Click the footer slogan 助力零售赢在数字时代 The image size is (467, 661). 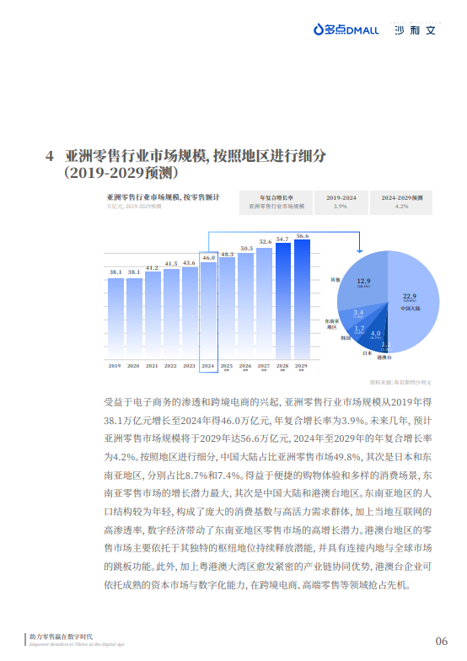61,637
